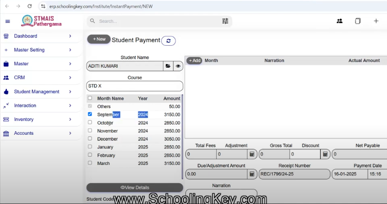Open search filter sliders icon
This screenshot has height=204, width=387.
225,21
